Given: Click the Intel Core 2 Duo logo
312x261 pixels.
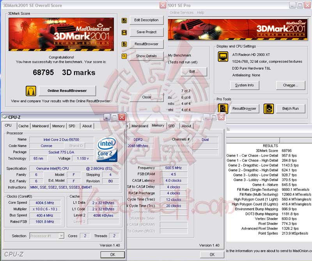Looking at the screenshot, I should pyautogui.click(x=106, y=149).
